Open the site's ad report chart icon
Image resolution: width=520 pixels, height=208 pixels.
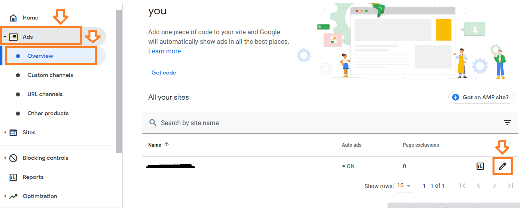(x=480, y=166)
